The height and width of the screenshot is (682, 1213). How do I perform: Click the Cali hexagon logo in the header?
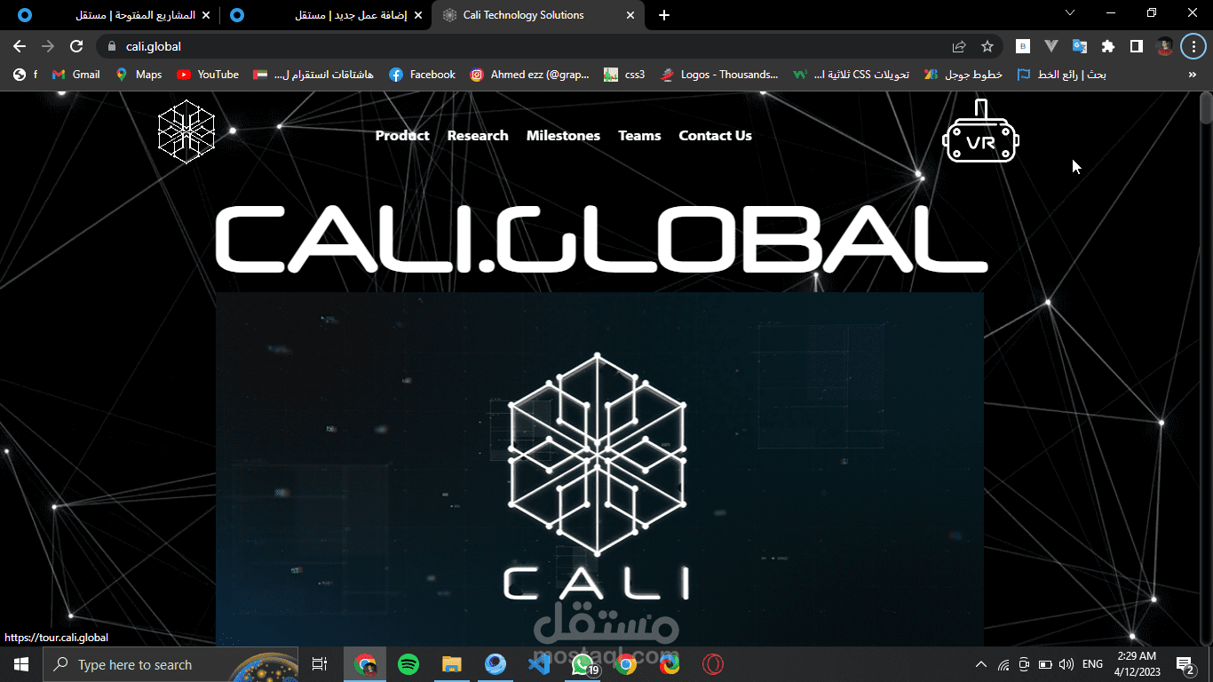click(186, 132)
